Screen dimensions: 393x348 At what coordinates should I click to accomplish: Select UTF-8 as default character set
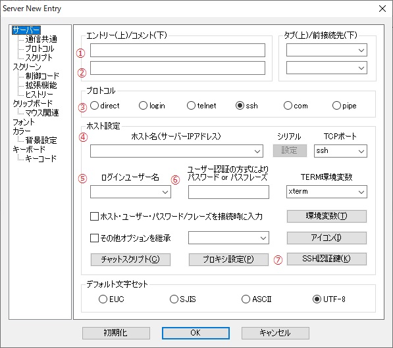point(317,299)
